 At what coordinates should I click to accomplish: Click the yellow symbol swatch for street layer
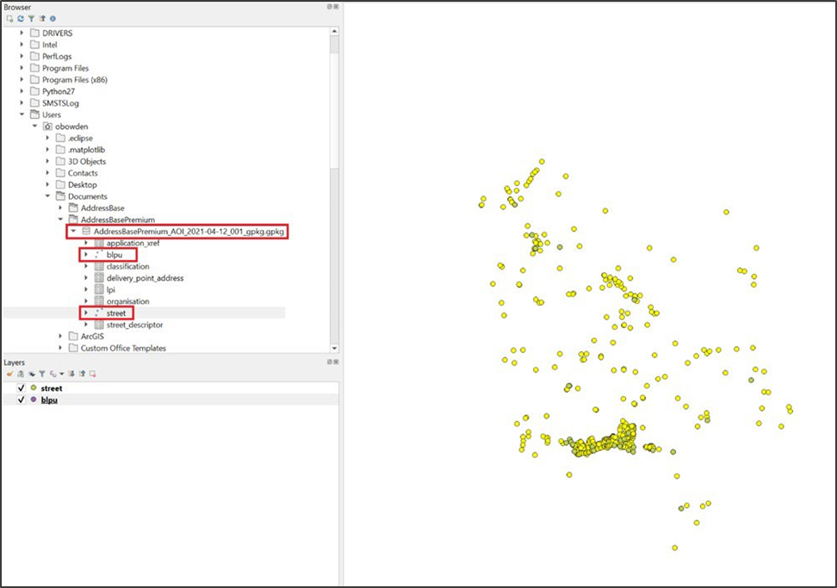(x=33, y=388)
